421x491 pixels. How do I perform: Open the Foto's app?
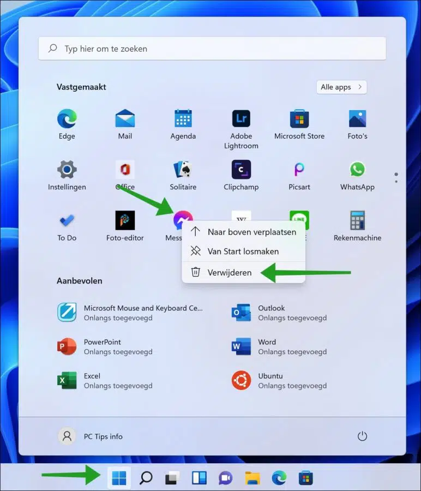(x=357, y=124)
